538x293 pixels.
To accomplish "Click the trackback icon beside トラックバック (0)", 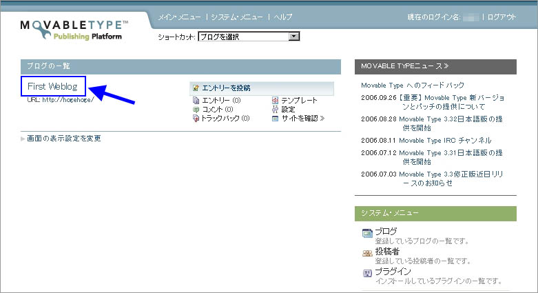I will pyautogui.click(x=196, y=119).
